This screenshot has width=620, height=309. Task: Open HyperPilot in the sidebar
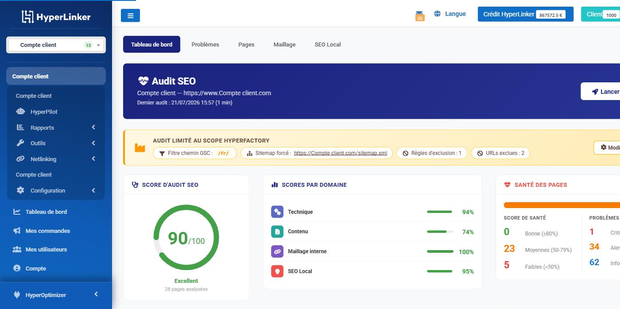click(x=44, y=112)
